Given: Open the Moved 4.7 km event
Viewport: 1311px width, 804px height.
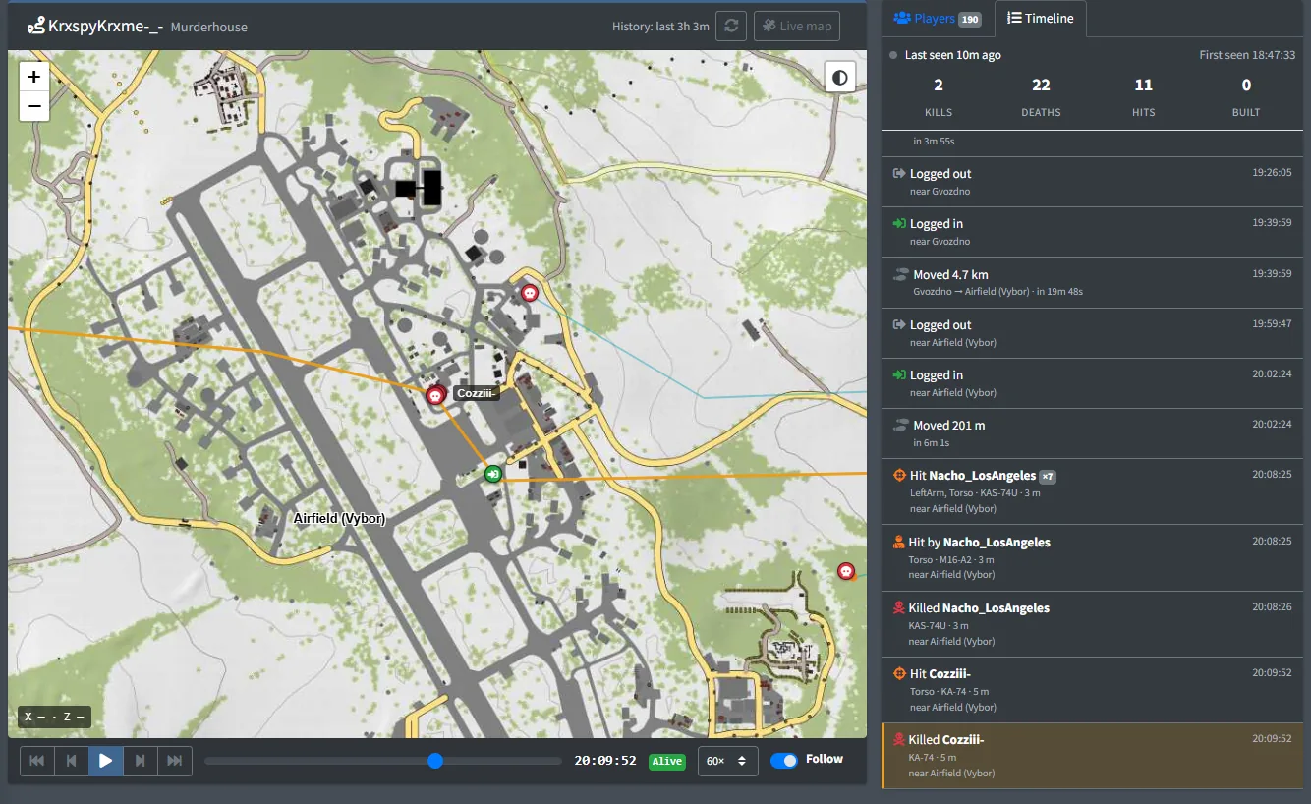Looking at the screenshot, I should coord(1092,282).
